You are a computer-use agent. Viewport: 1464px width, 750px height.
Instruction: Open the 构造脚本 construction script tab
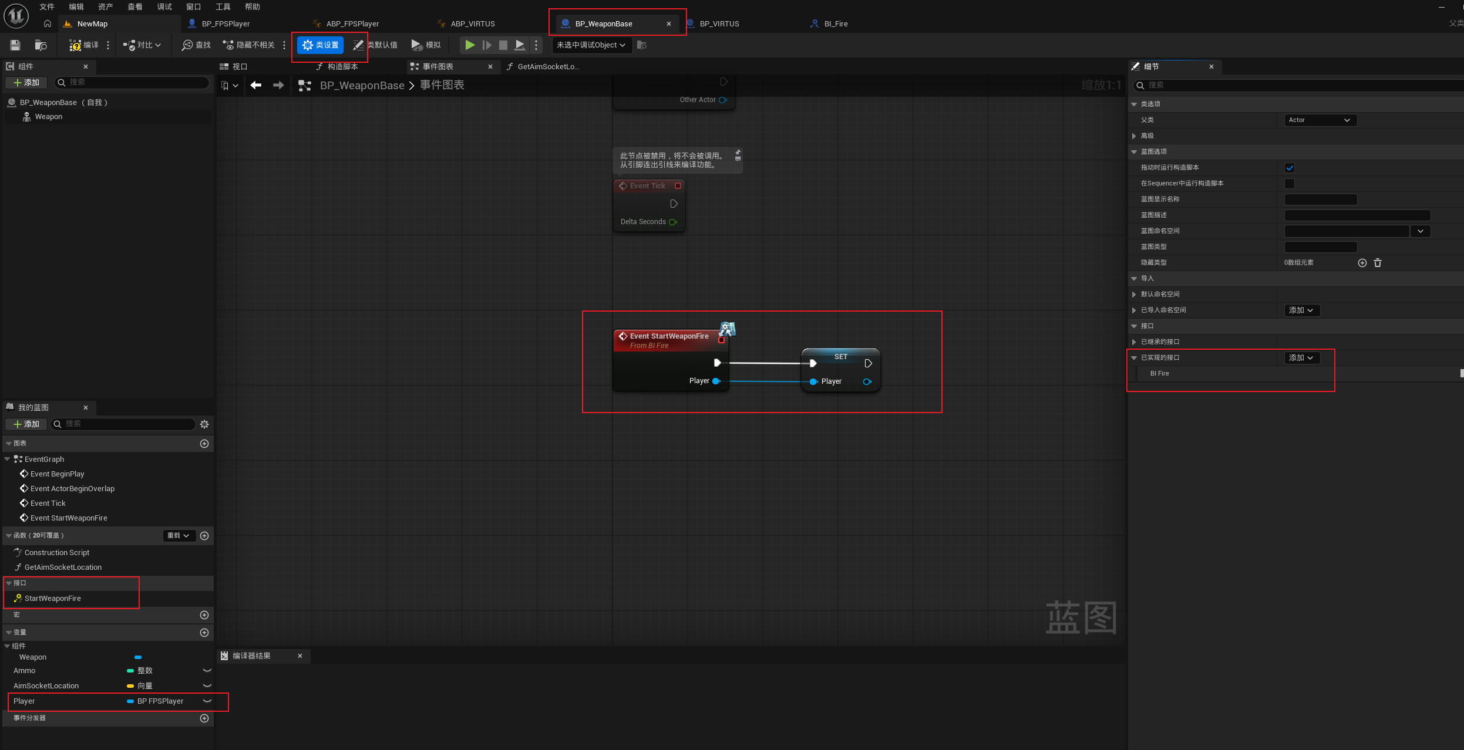(337, 67)
